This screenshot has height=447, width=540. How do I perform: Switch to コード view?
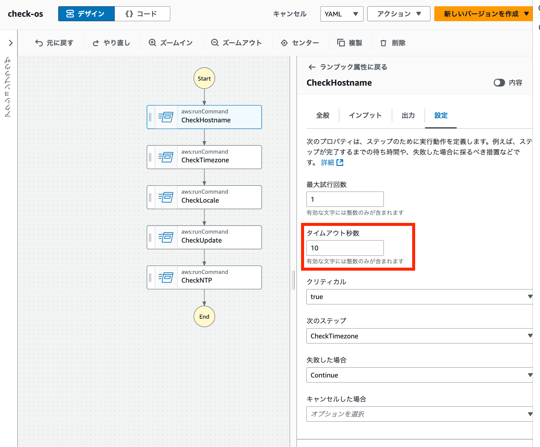[x=142, y=14]
